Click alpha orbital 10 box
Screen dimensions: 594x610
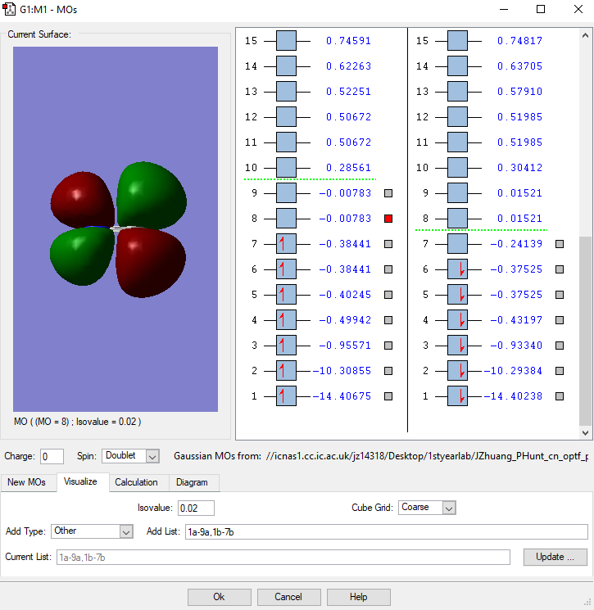point(286,168)
